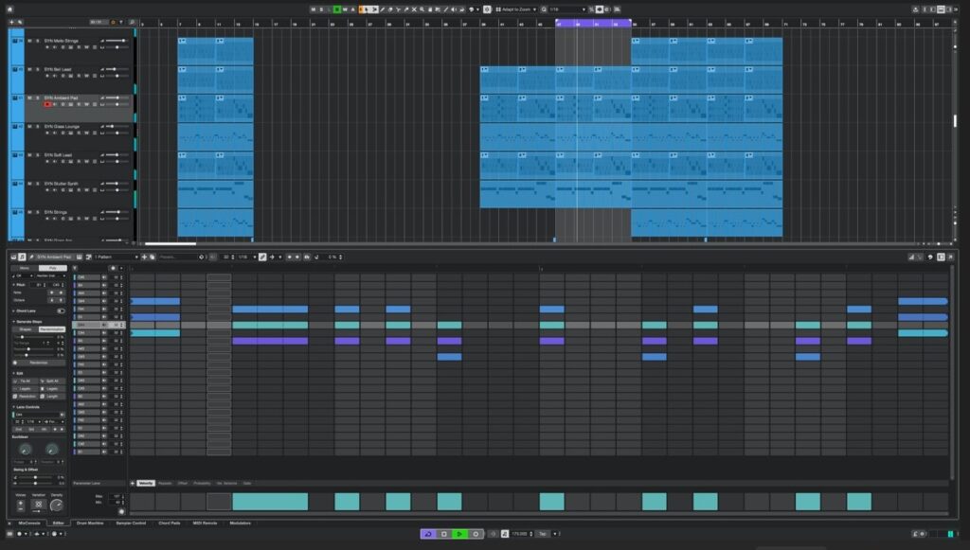
Task: Select the Eraser tool
Action: pos(390,8)
